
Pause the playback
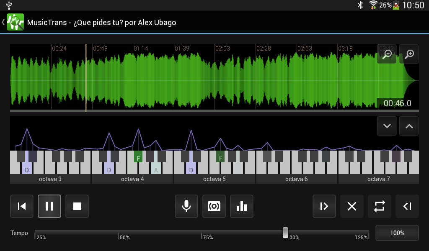[49, 206]
